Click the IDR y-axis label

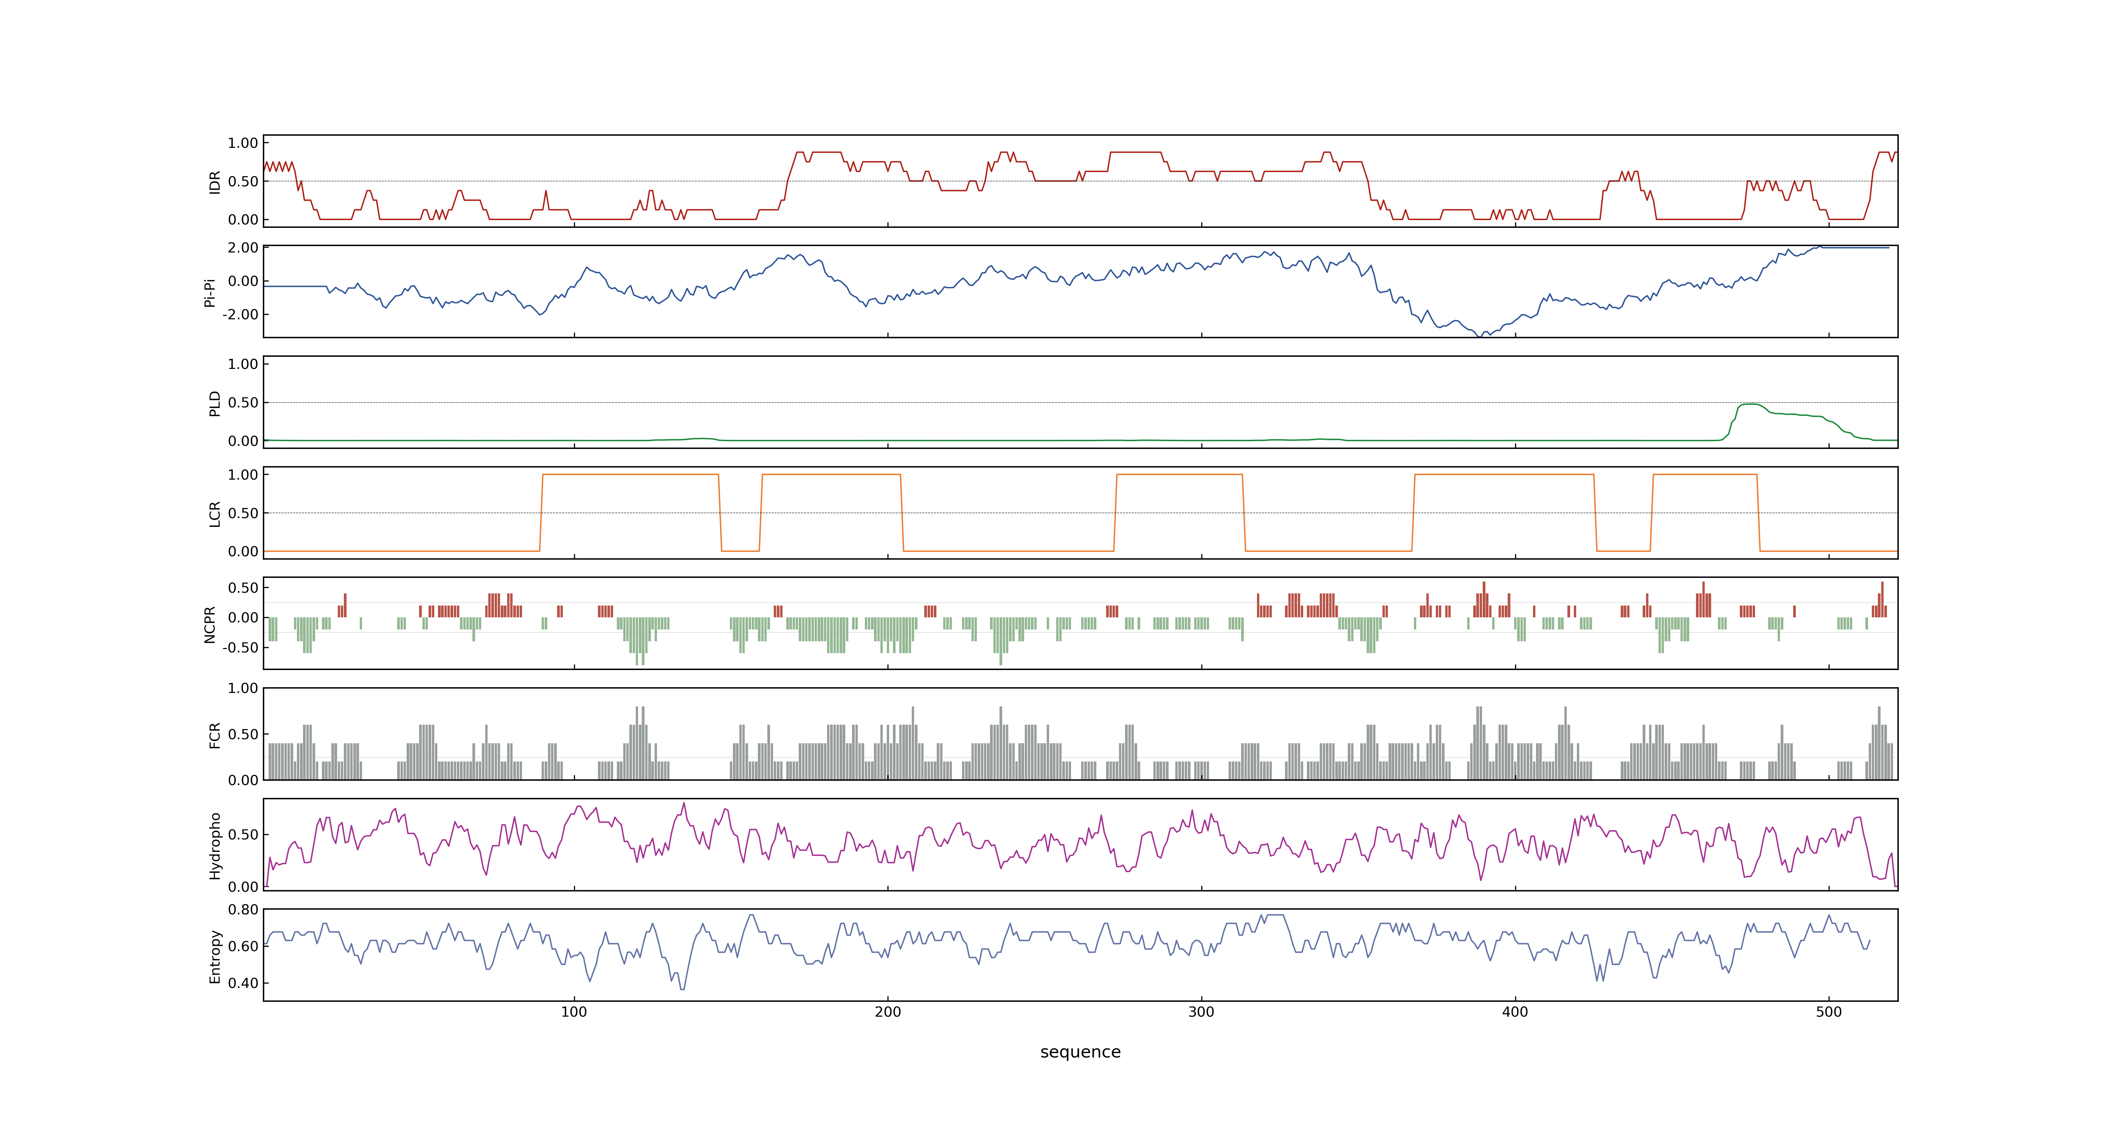[215, 182]
